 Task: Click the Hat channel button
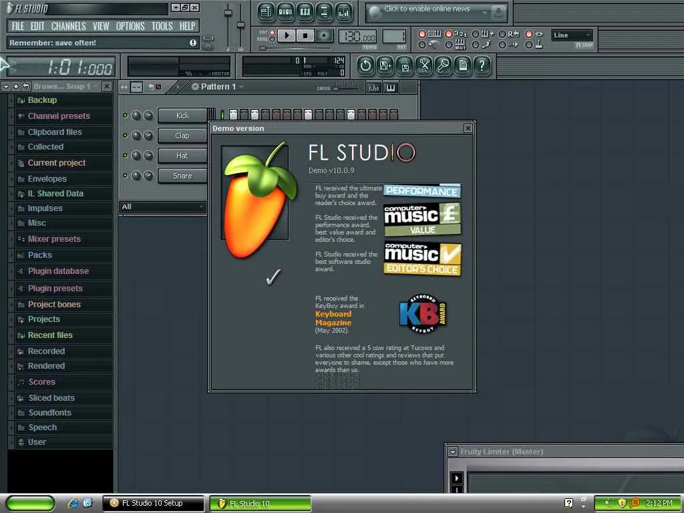tap(182, 156)
